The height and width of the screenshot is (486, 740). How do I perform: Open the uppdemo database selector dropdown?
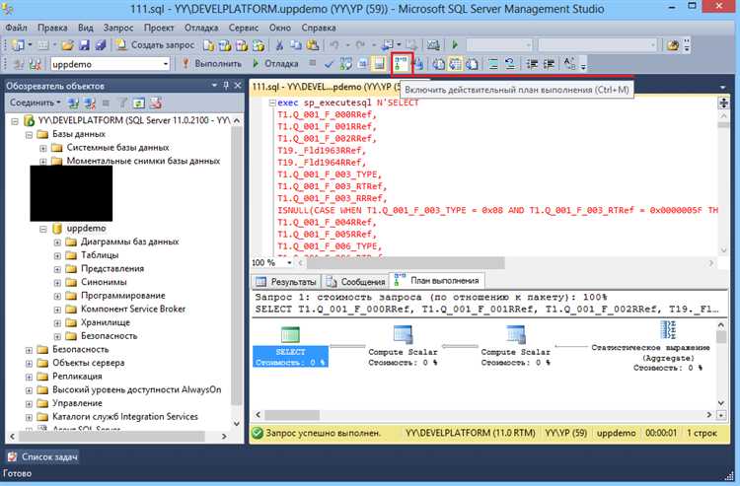tap(164, 64)
